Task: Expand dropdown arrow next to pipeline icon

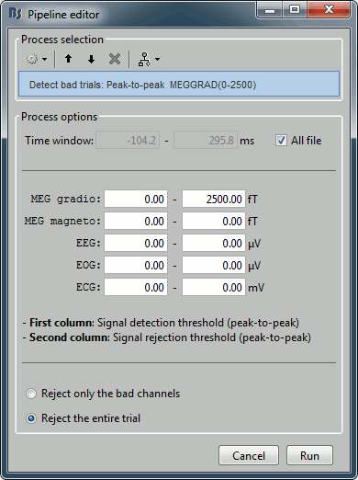Action: 157,59
